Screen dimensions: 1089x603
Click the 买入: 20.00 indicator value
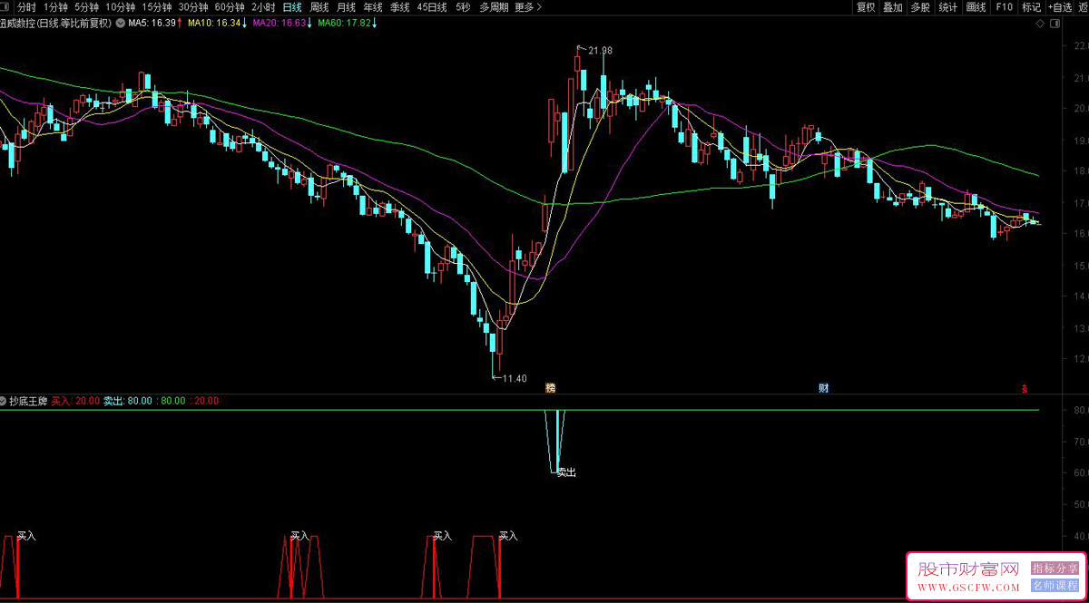click(75, 400)
